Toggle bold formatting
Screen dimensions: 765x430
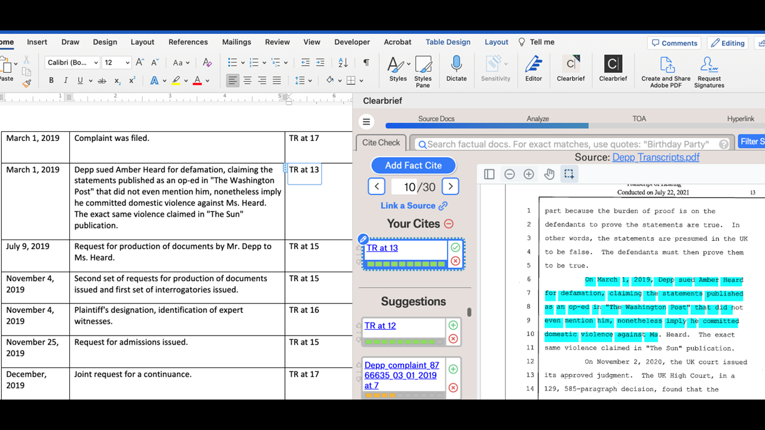coord(51,81)
